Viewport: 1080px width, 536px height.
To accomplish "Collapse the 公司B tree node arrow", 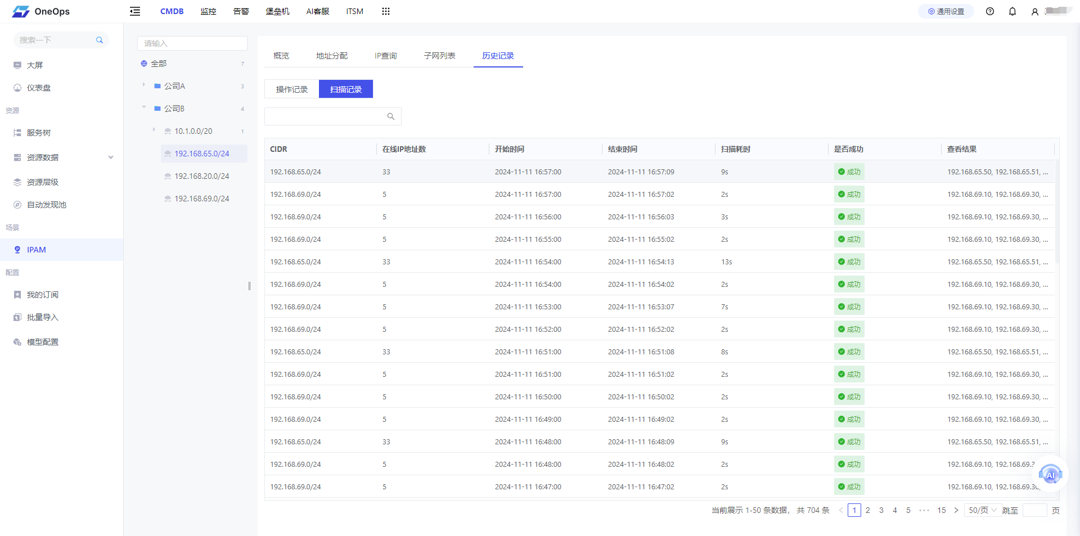I will click(x=144, y=107).
